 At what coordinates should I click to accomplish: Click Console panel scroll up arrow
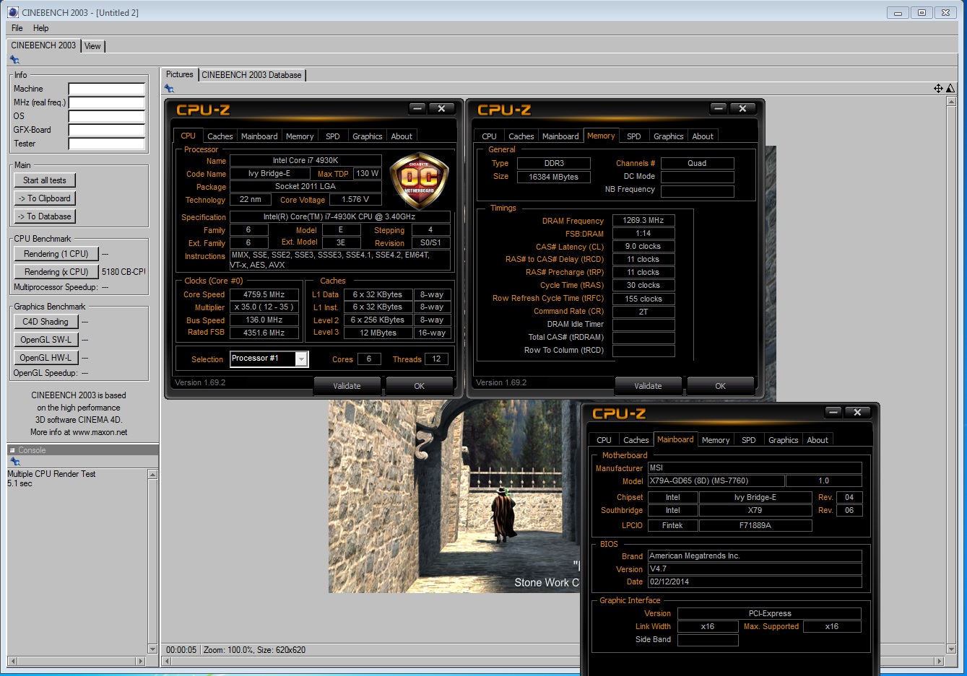coord(152,474)
